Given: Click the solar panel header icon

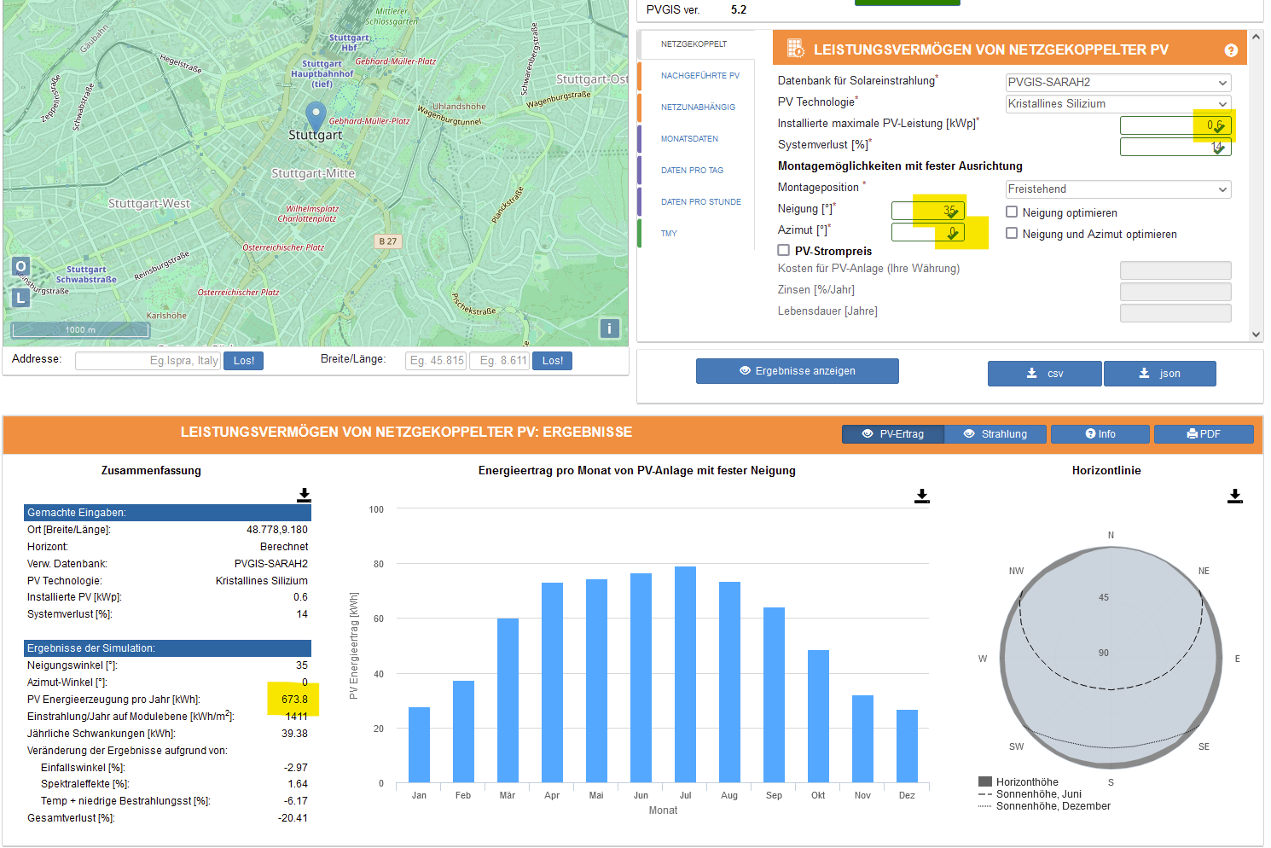Looking at the screenshot, I should coord(795,49).
